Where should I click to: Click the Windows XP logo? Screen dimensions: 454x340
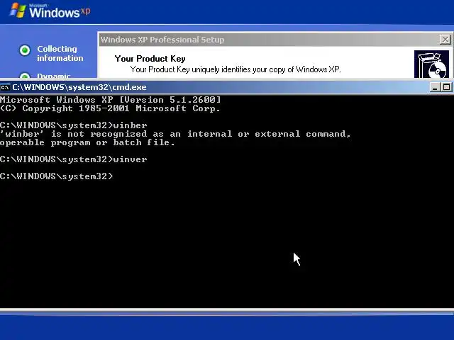[x=50, y=11]
